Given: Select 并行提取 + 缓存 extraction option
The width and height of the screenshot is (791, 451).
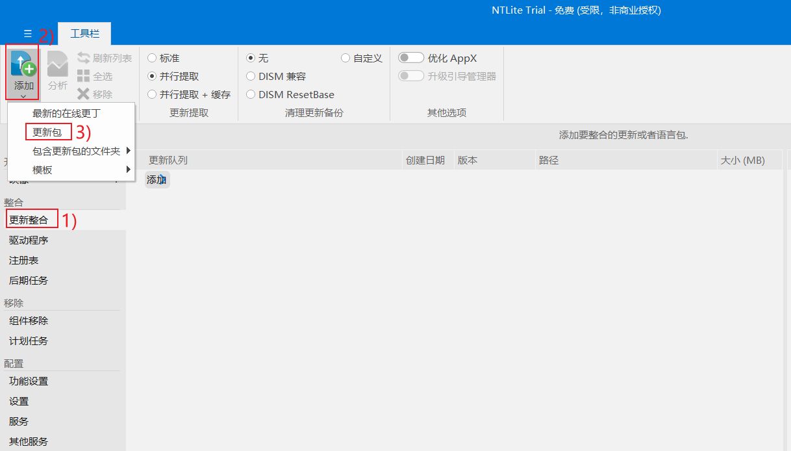Looking at the screenshot, I should pyautogui.click(x=152, y=94).
